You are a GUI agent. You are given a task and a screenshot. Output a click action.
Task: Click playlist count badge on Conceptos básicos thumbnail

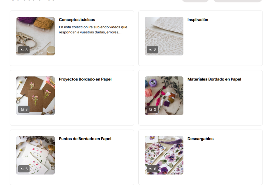(24, 50)
